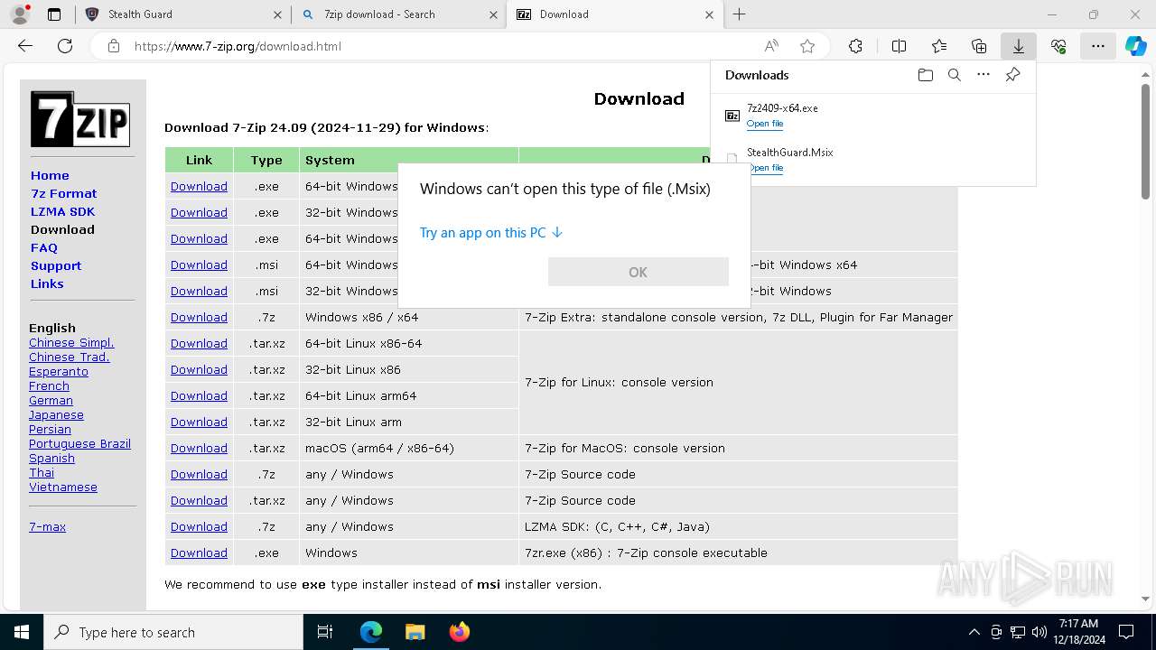Expand Try an app on this PC
The width and height of the screenshot is (1156, 650).
(x=491, y=233)
